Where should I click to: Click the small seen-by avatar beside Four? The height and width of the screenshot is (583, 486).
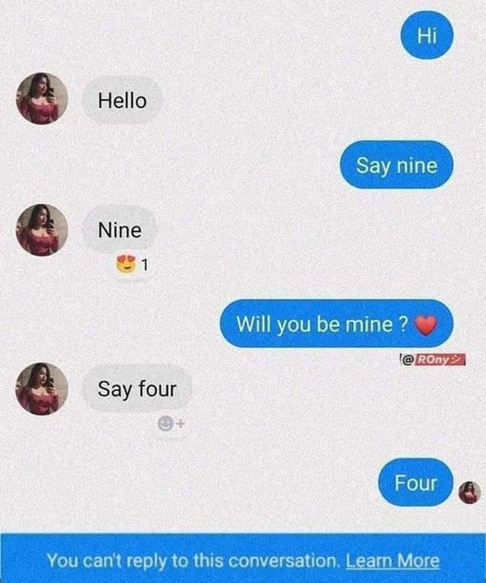(x=469, y=492)
